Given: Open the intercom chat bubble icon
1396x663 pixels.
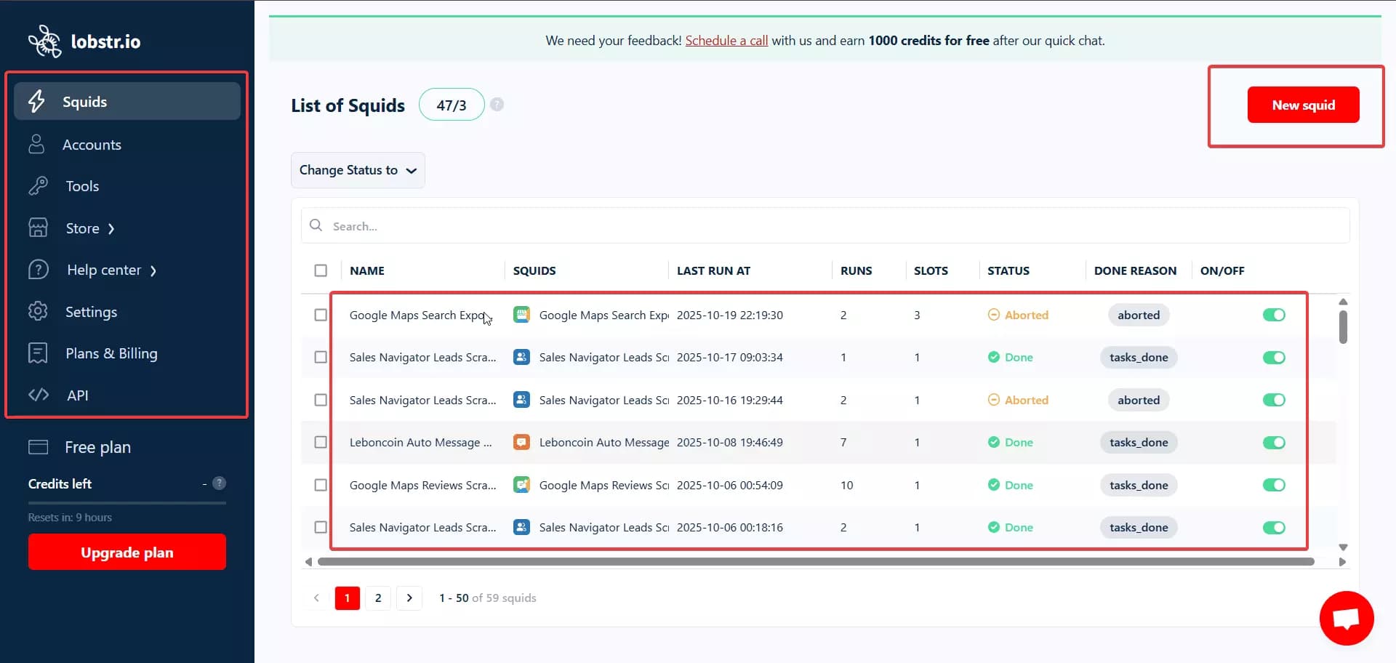Looking at the screenshot, I should [x=1346, y=618].
